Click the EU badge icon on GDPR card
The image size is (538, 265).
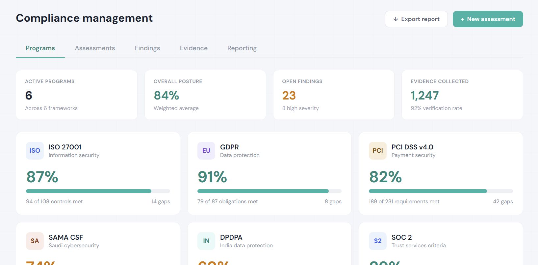(x=206, y=151)
